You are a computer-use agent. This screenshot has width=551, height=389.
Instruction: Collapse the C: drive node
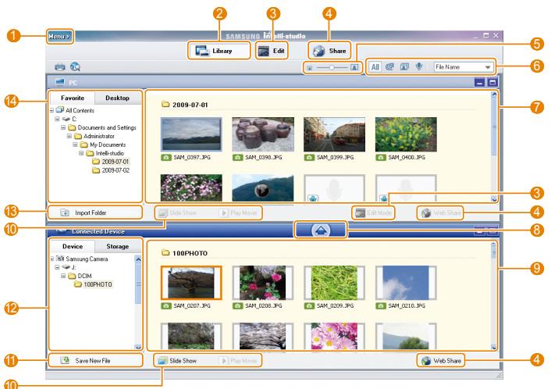(x=57, y=119)
